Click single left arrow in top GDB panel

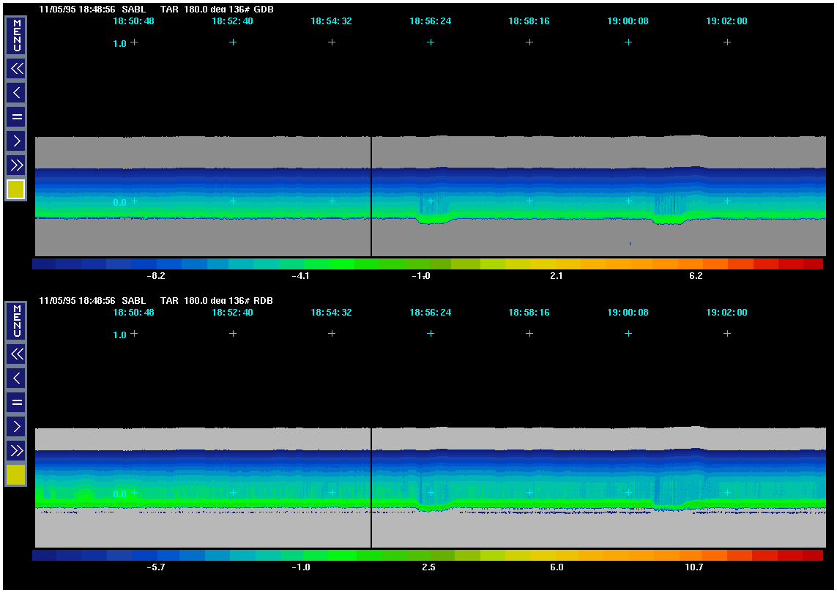[17, 93]
